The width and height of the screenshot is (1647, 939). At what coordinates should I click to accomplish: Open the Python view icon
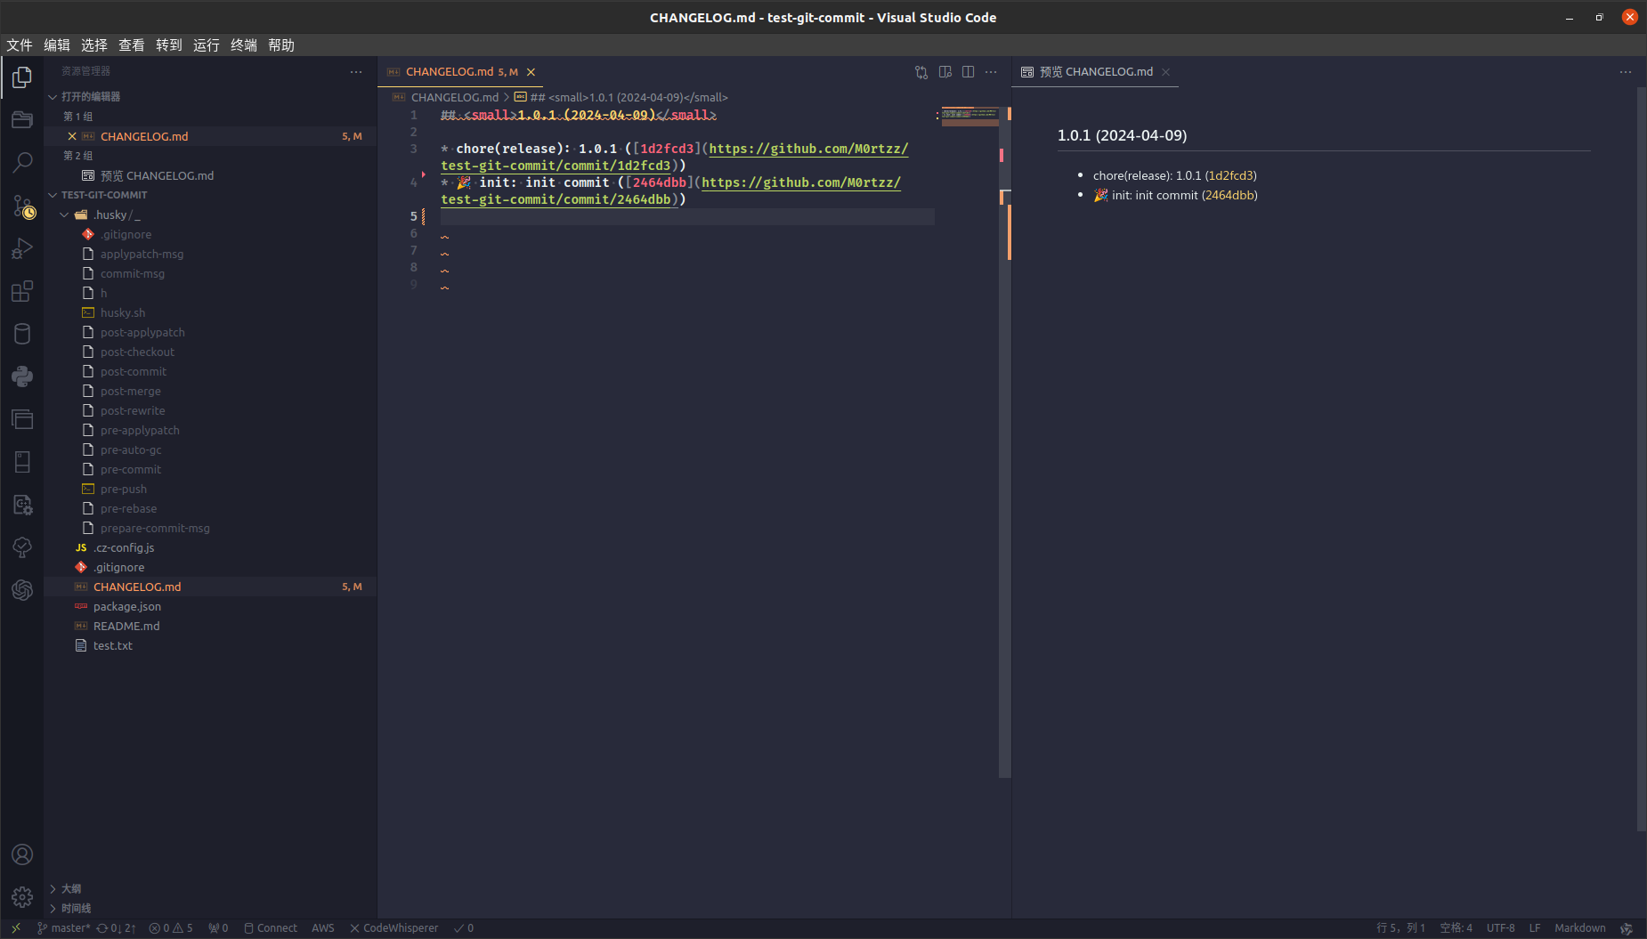point(22,376)
